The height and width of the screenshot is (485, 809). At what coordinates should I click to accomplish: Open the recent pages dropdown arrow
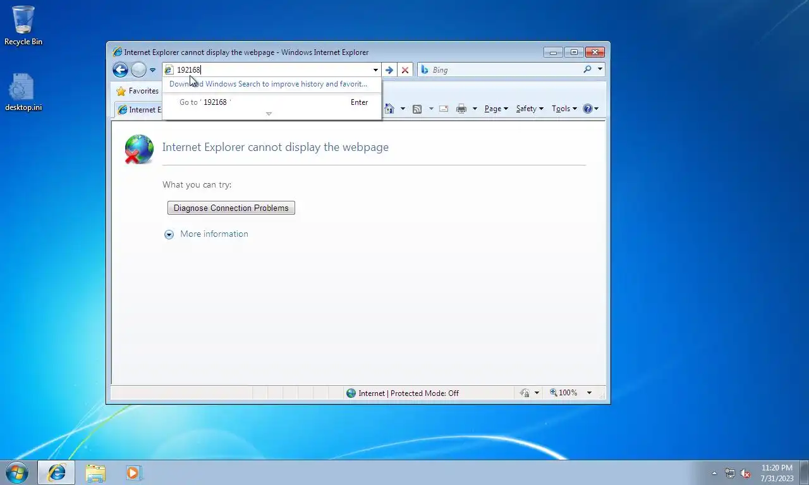tap(152, 70)
